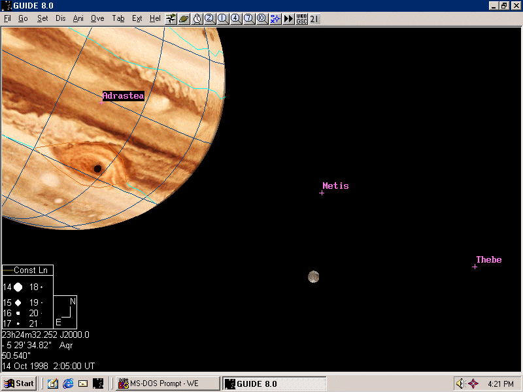Select zoom level 10 magnifier icon

[x=262, y=19]
